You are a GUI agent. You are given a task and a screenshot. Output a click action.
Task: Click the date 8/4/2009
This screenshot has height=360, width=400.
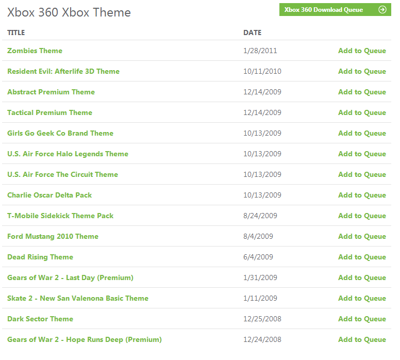tap(258, 237)
